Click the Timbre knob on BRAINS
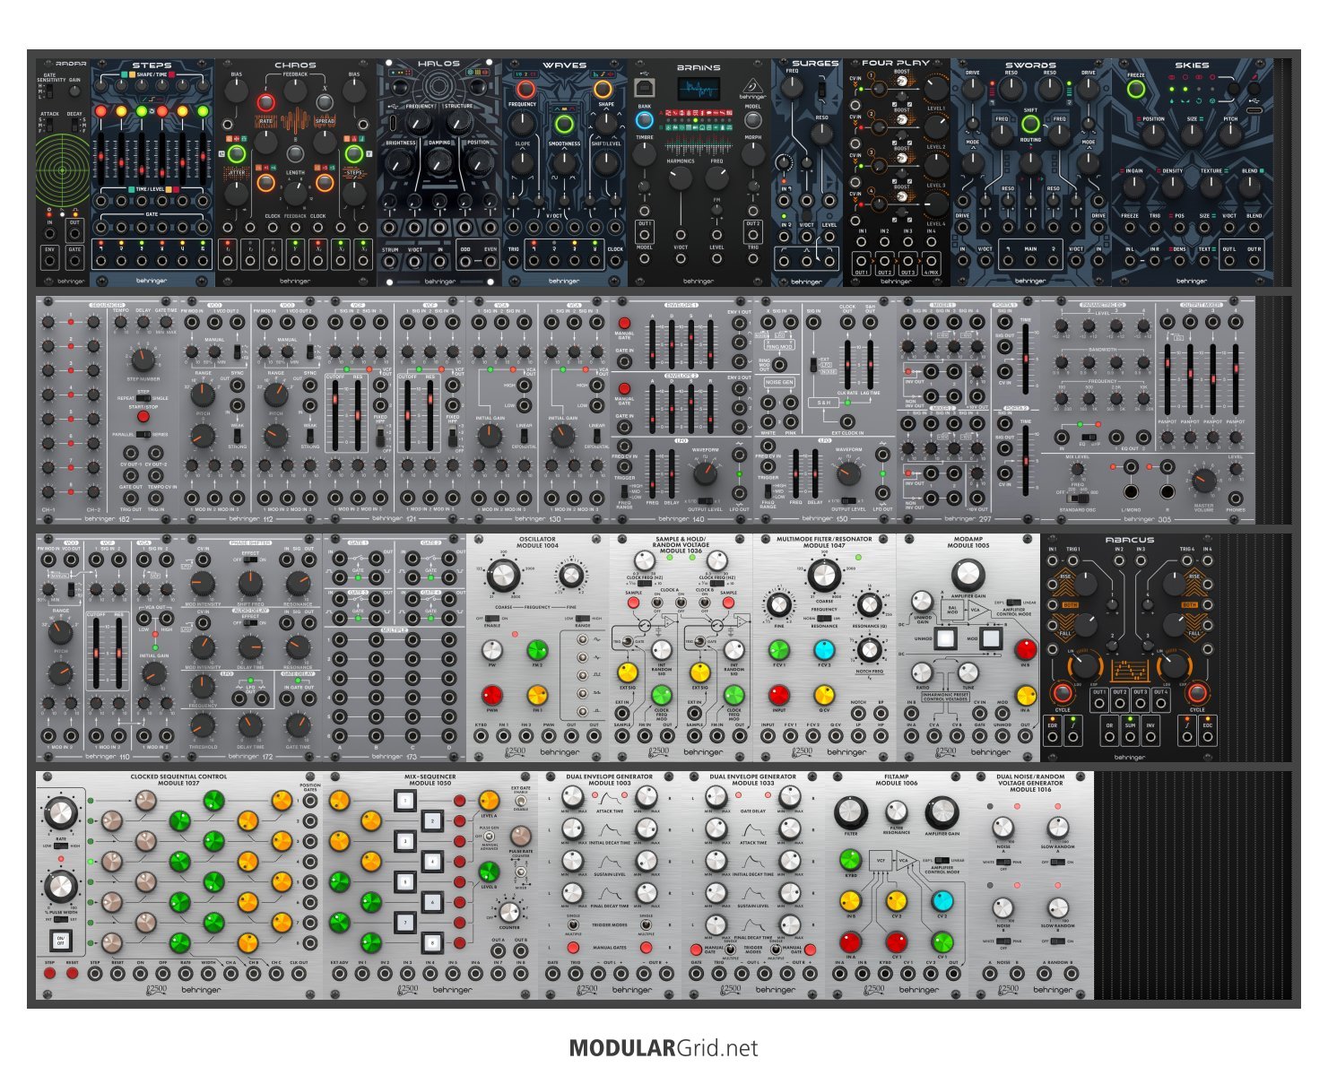Viewport: 1328px width, 1067px height. (644, 154)
